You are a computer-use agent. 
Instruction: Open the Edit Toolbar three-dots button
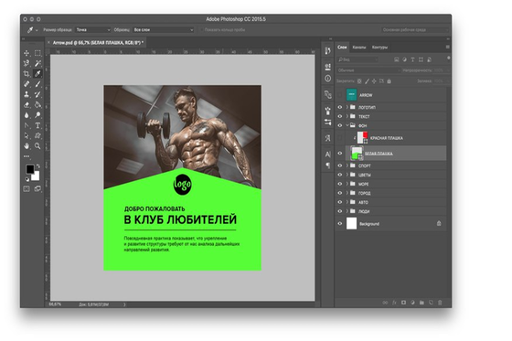click(27, 156)
